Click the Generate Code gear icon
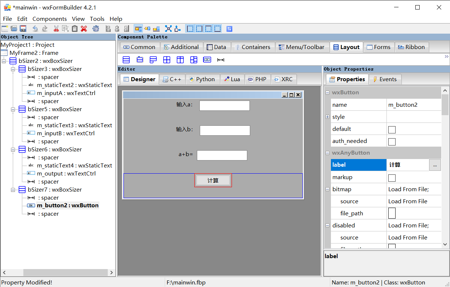The height and width of the screenshot is (287, 450). (x=96, y=28)
